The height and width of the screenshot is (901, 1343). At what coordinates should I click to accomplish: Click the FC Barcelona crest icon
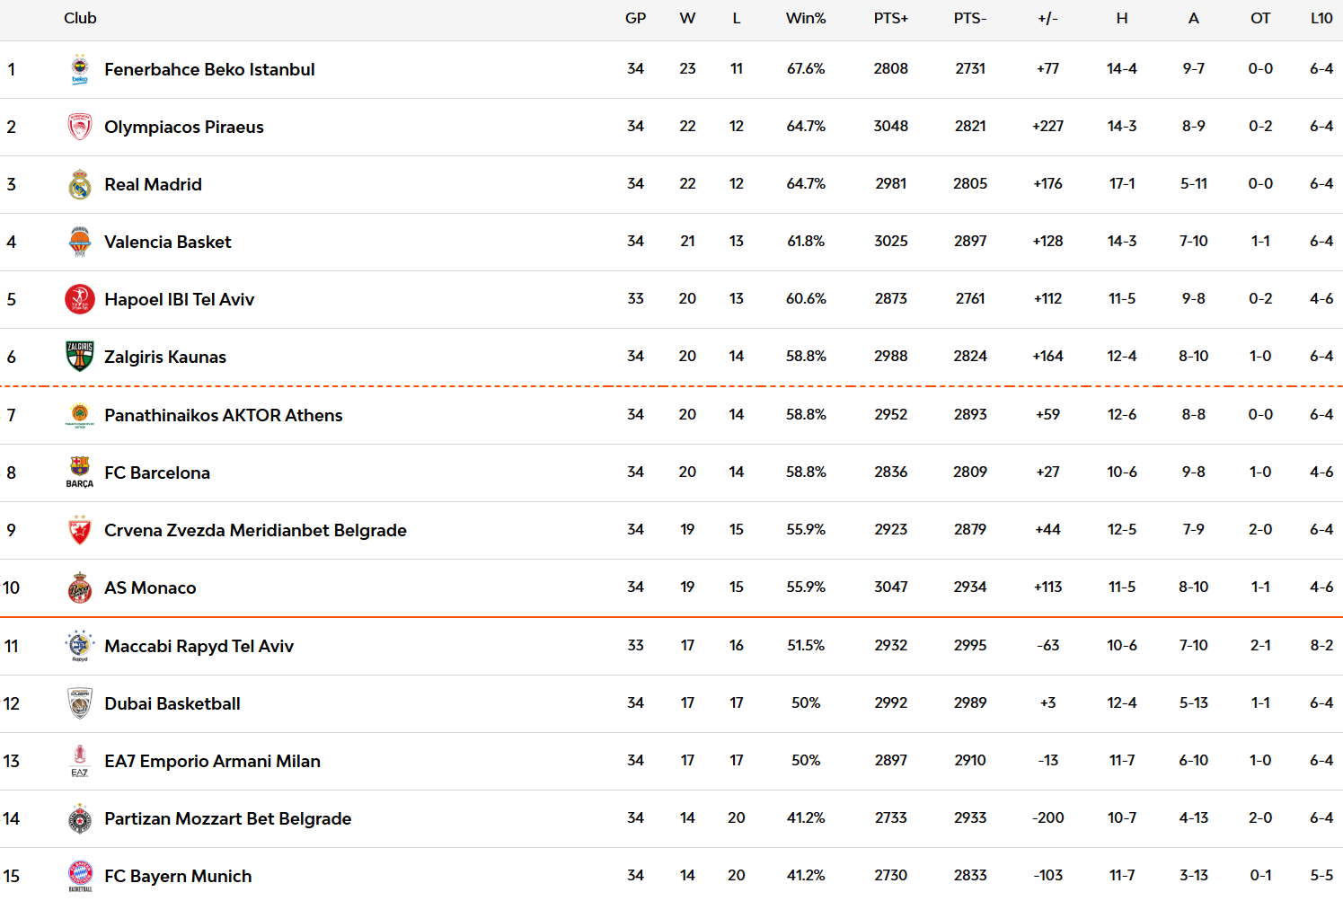click(80, 473)
